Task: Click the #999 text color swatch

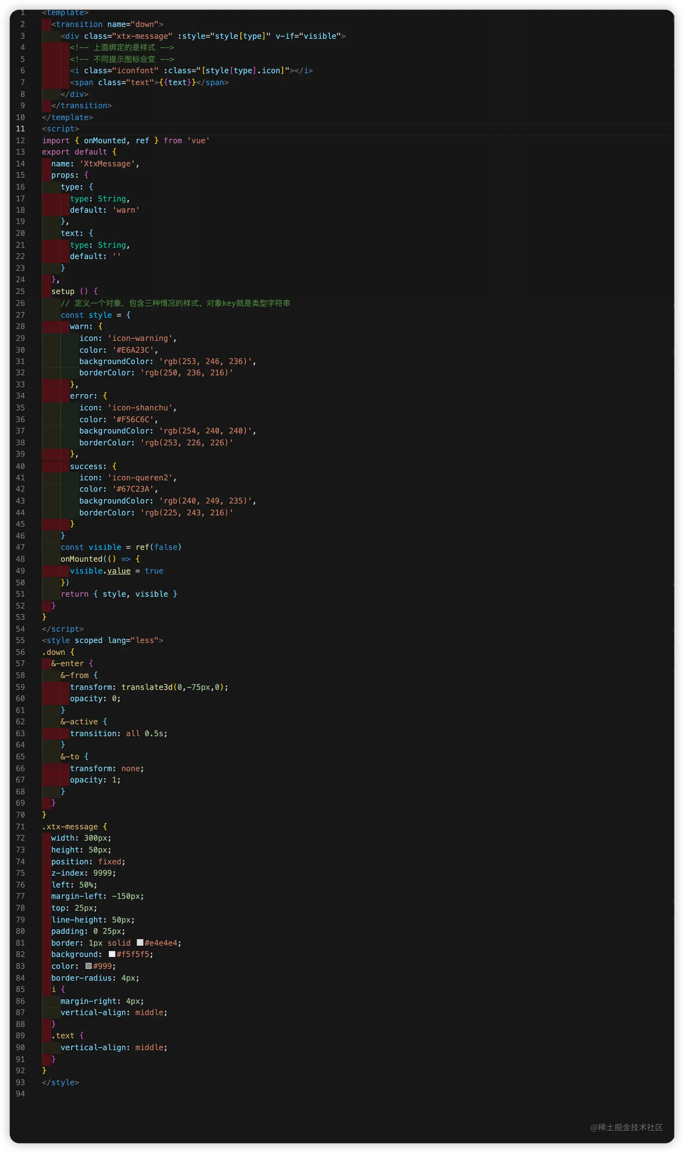Action: [89, 965]
